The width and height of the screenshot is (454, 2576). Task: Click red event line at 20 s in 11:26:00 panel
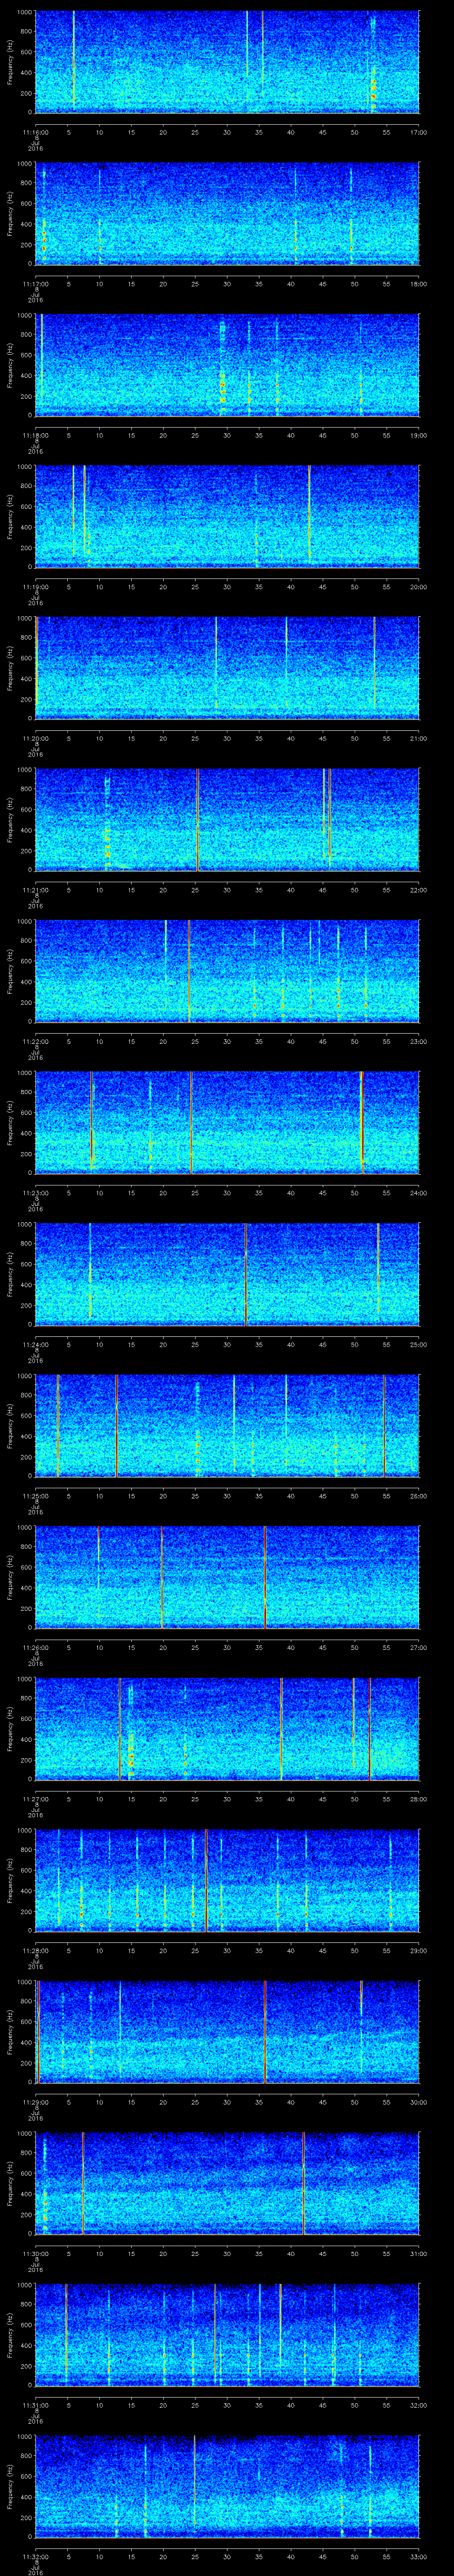coord(162,1577)
